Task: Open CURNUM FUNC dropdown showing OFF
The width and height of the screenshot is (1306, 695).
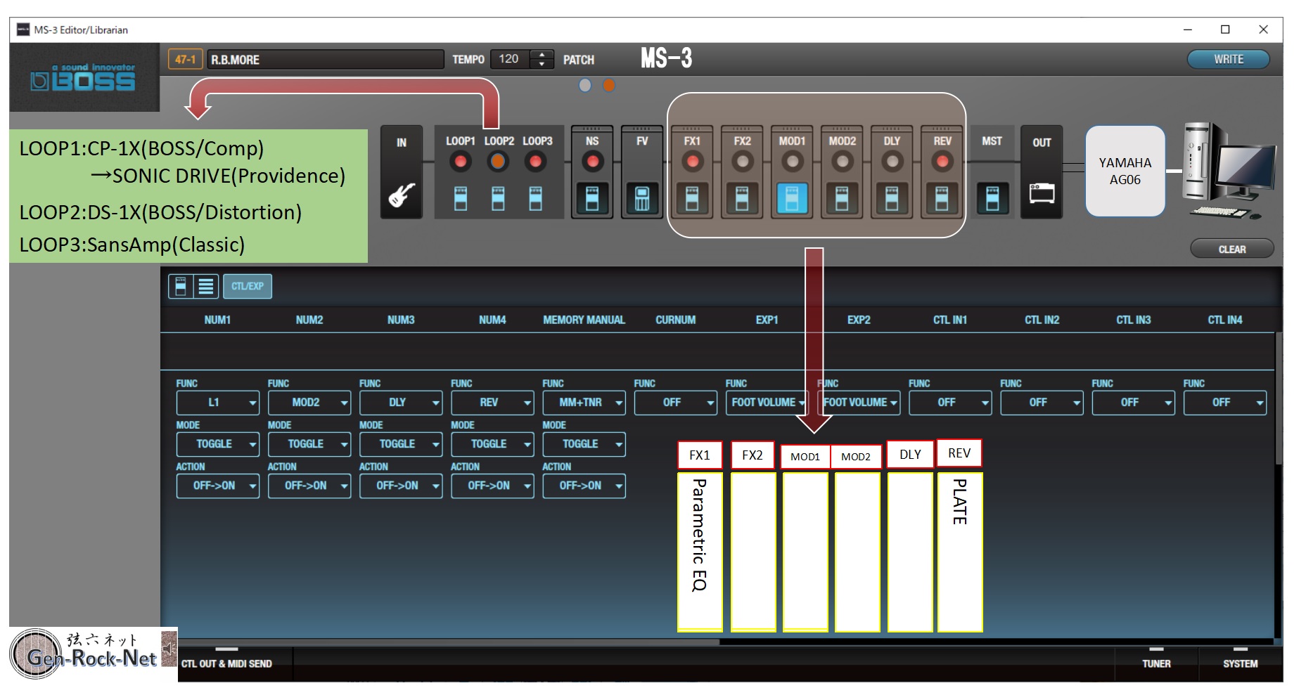Action: tap(675, 403)
